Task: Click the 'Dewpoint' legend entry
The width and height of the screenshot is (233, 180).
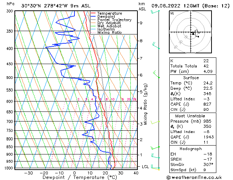Action: pyautogui.click(x=106, y=17)
